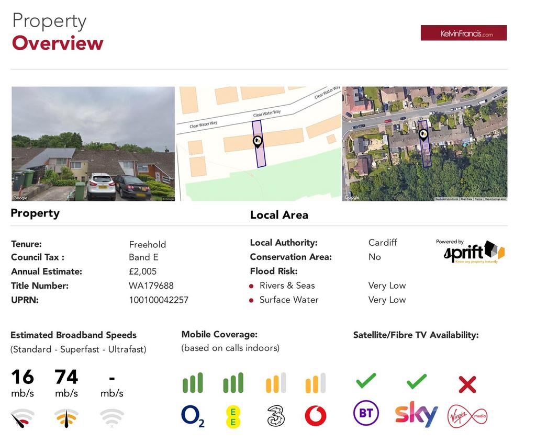Click the BT logo
Image resolution: width=536 pixels, height=443 pixels.
[366, 413]
